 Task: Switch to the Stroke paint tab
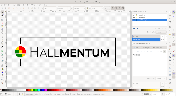click(145, 47)
